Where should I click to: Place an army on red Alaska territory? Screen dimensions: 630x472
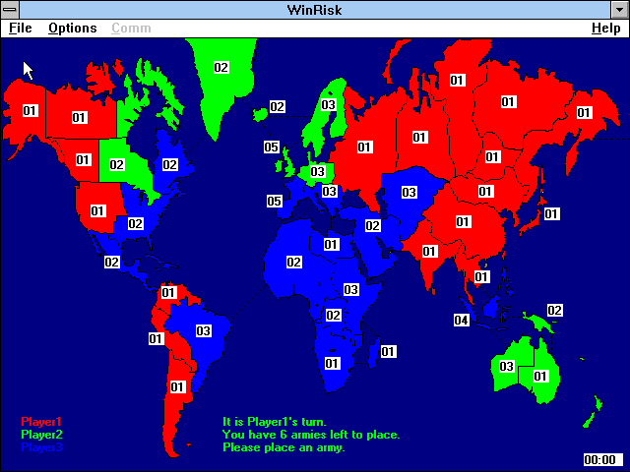coord(30,111)
